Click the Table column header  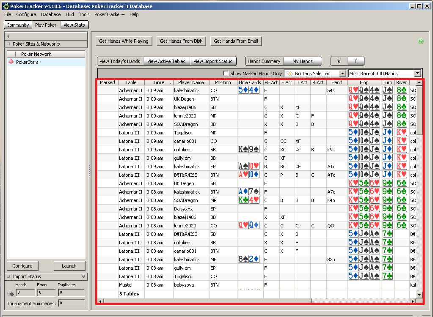(131, 82)
